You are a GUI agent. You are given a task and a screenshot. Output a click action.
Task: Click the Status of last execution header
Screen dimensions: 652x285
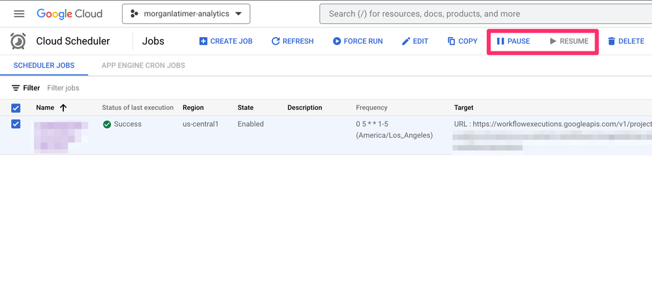pyautogui.click(x=138, y=107)
